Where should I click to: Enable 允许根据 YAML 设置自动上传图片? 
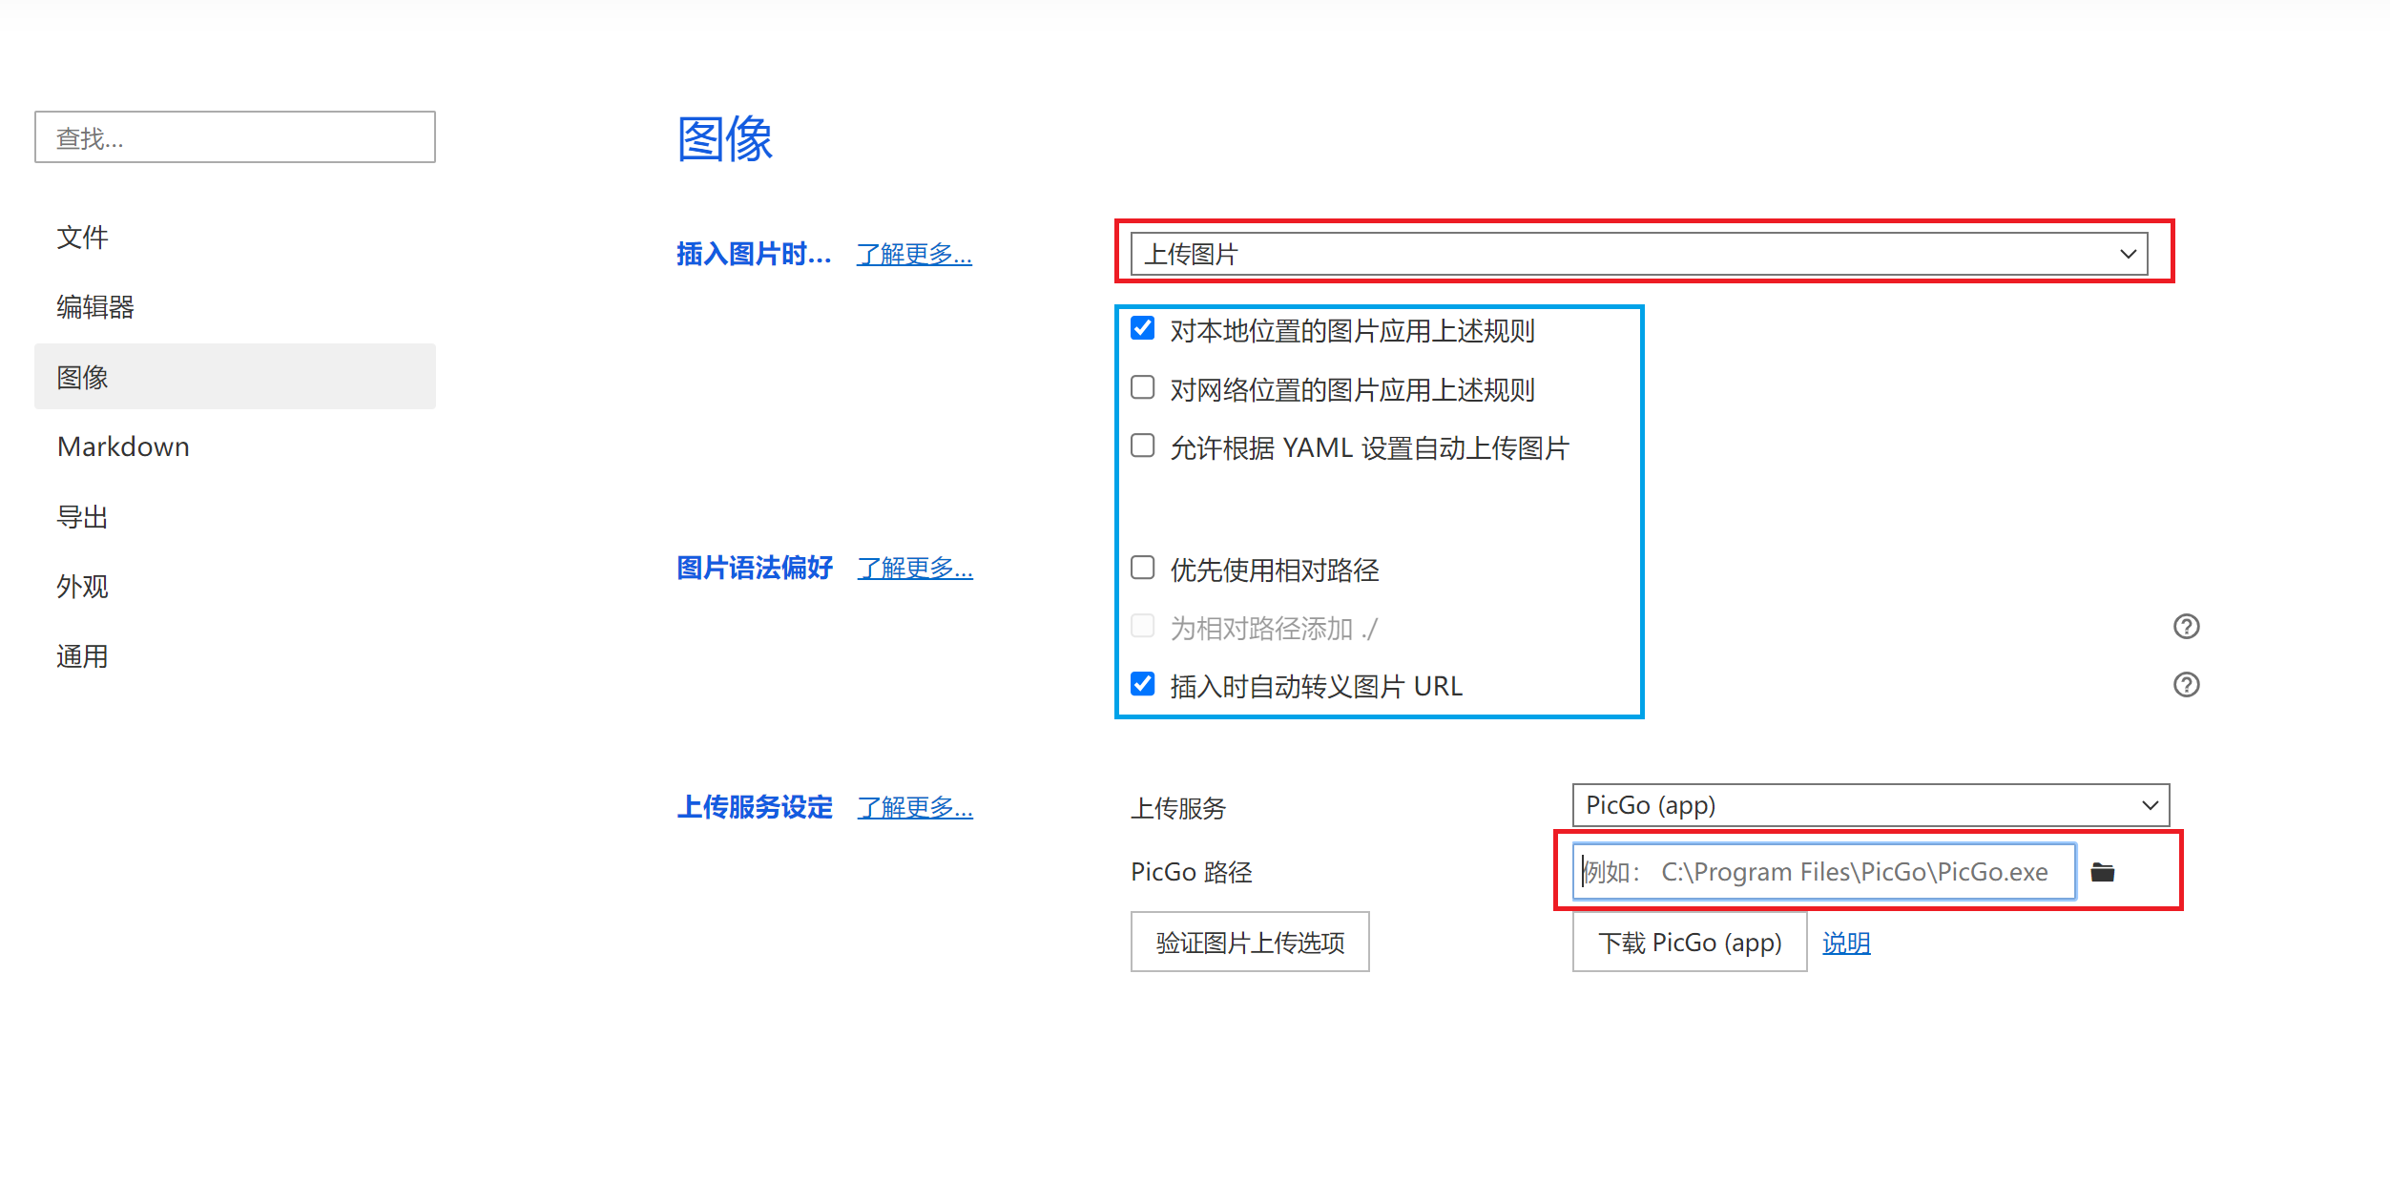click(x=1142, y=446)
